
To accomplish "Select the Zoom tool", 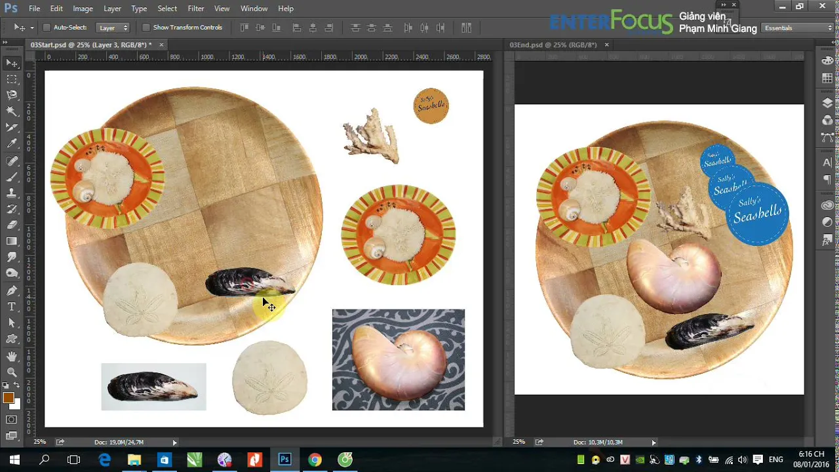I will coord(12,372).
